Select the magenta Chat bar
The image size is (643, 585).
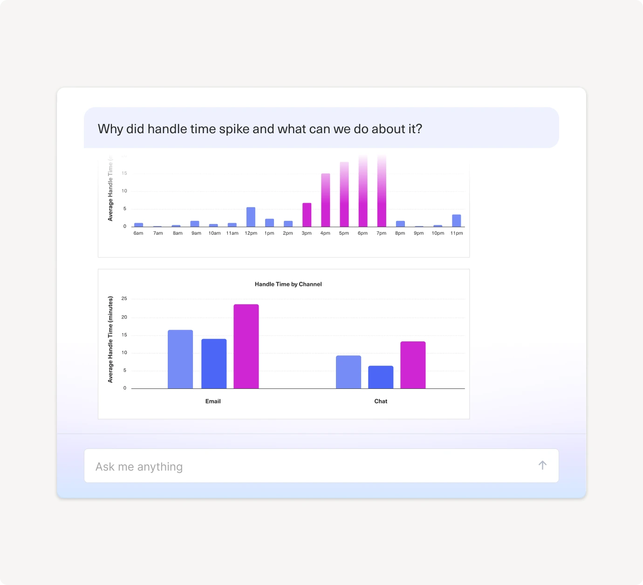(x=413, y=365)
